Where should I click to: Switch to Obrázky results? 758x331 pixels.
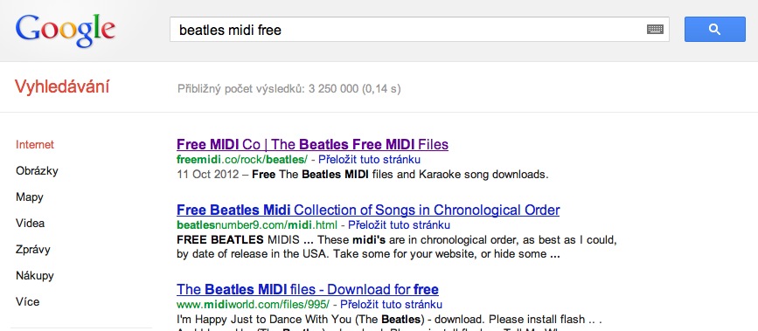pyautogui.click(x=37, y=170)
